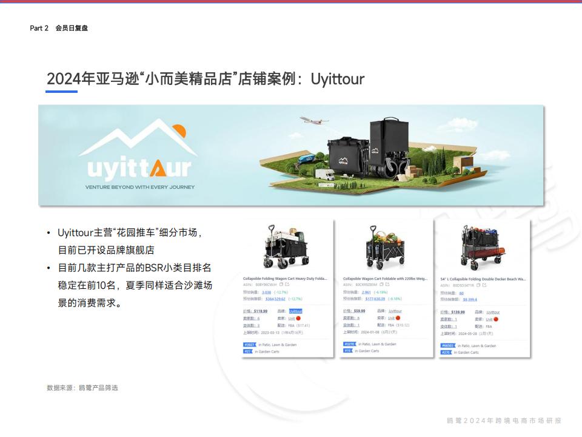582x437 pixels.
Task: Open external link icon in 220lbs wagon card
Action: tap(387, 285)
